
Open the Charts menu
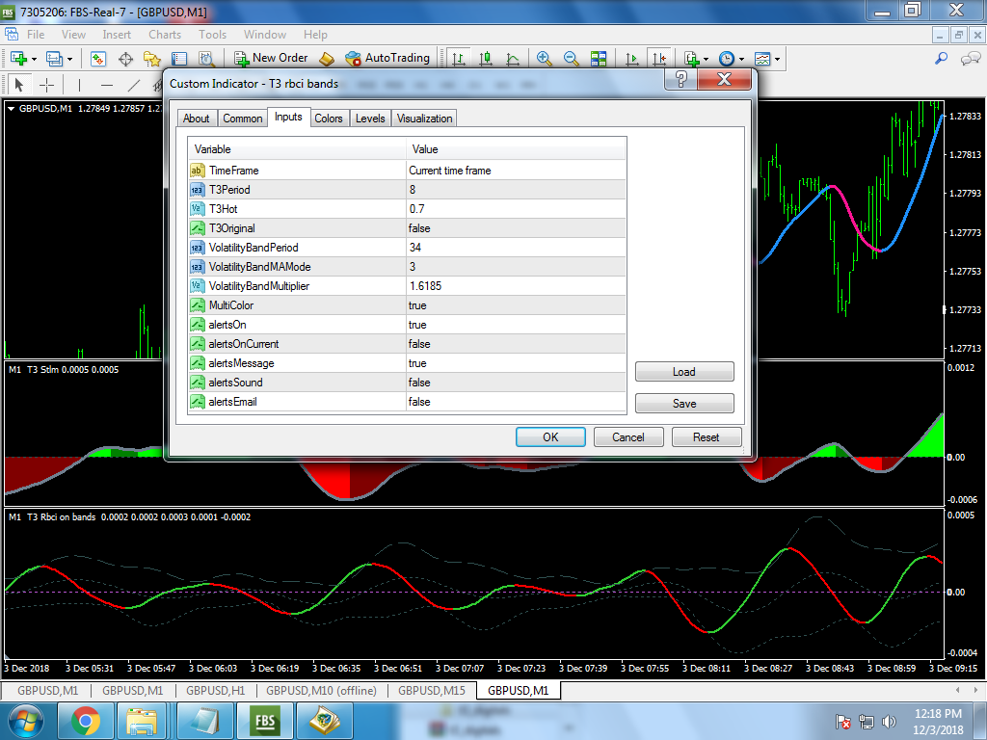coord(165,35)
